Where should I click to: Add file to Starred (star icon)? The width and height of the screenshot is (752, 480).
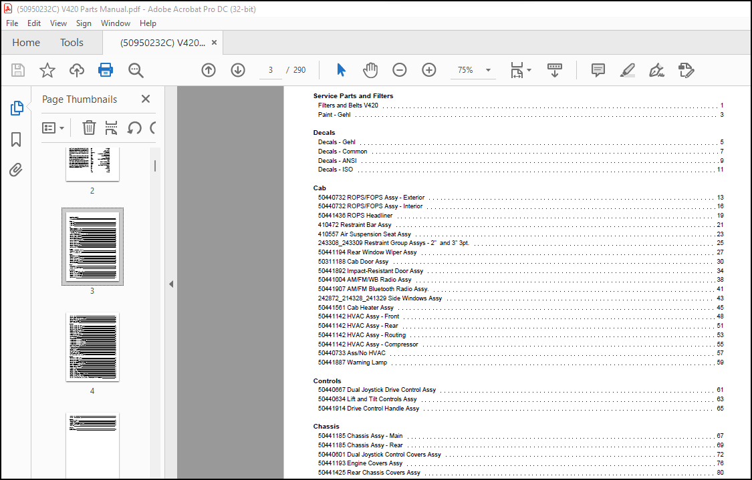pyautogui.click(x=47, y=70)
